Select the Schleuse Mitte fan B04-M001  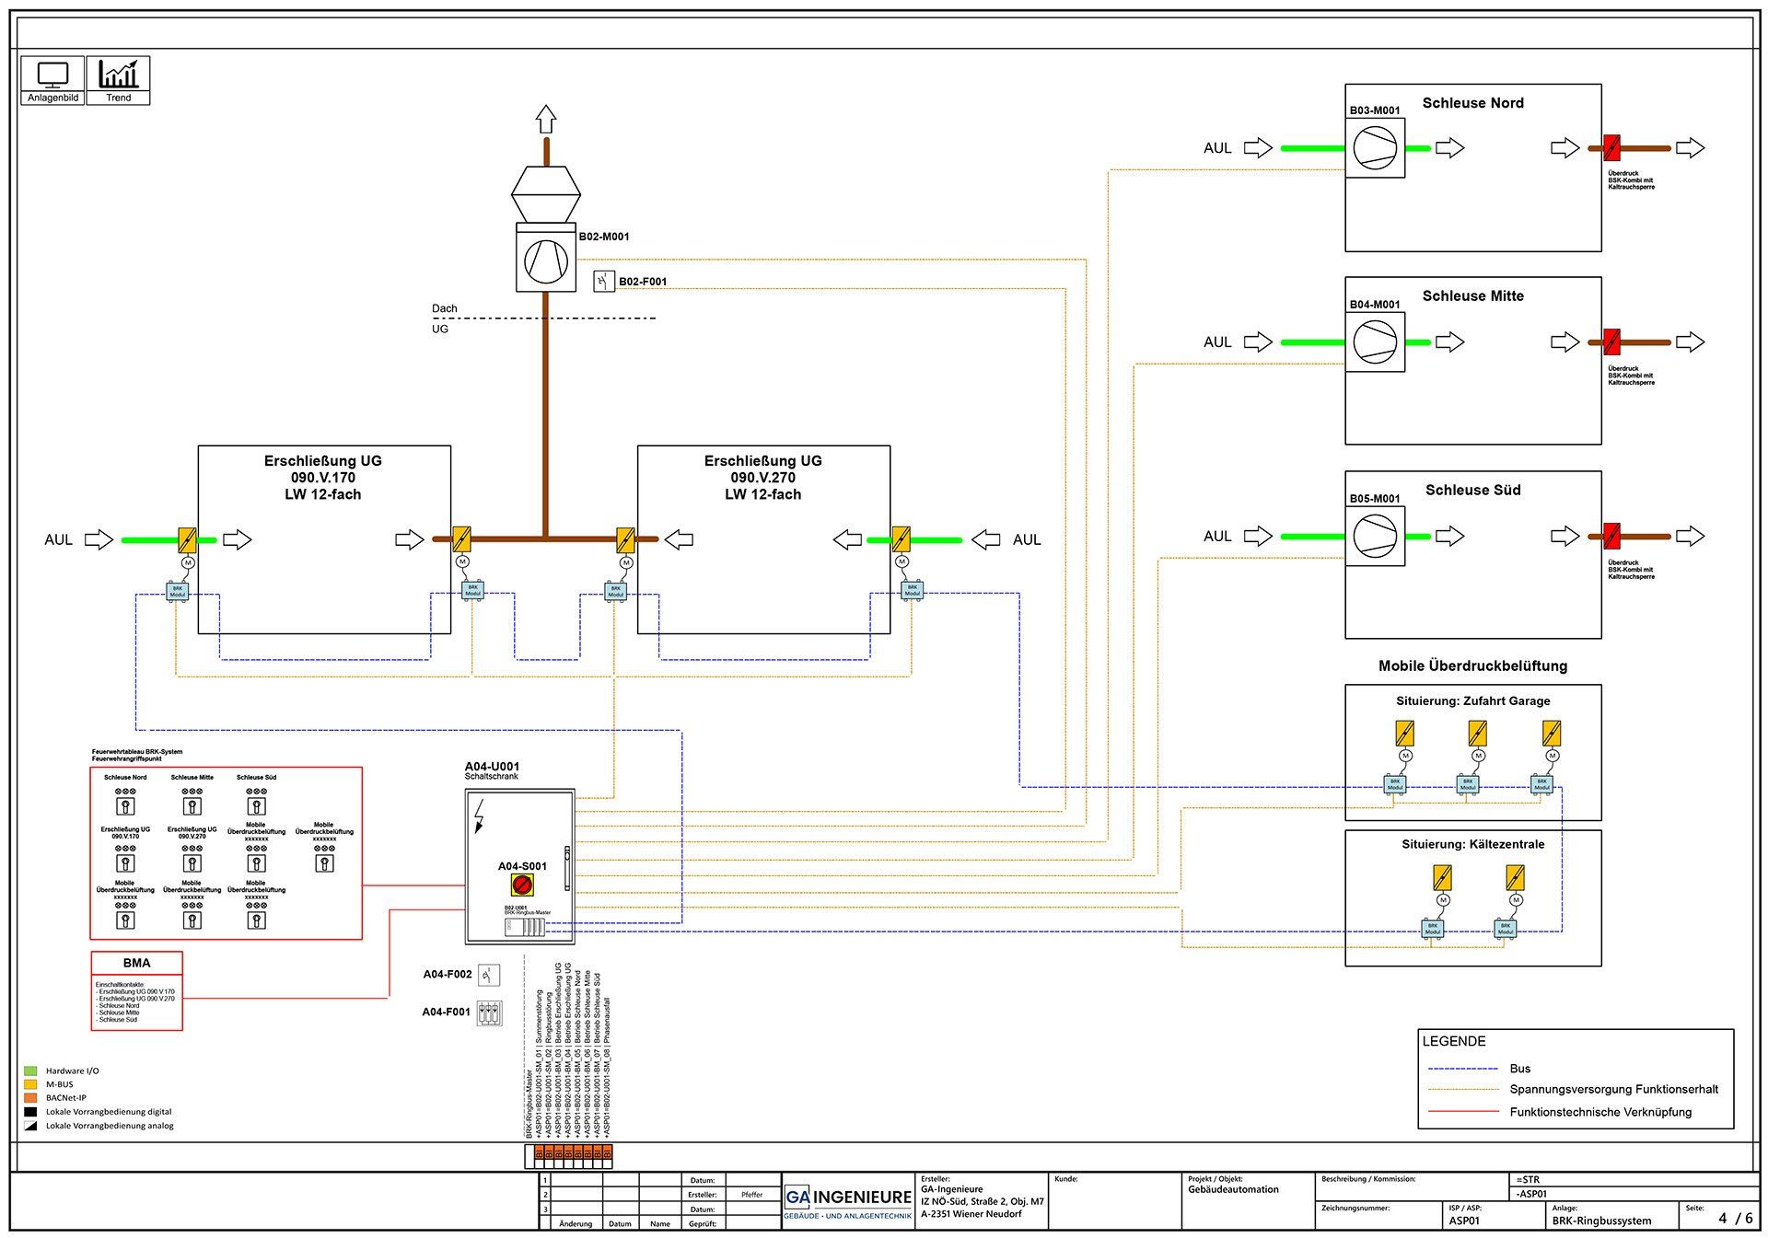coord(1376,341)
